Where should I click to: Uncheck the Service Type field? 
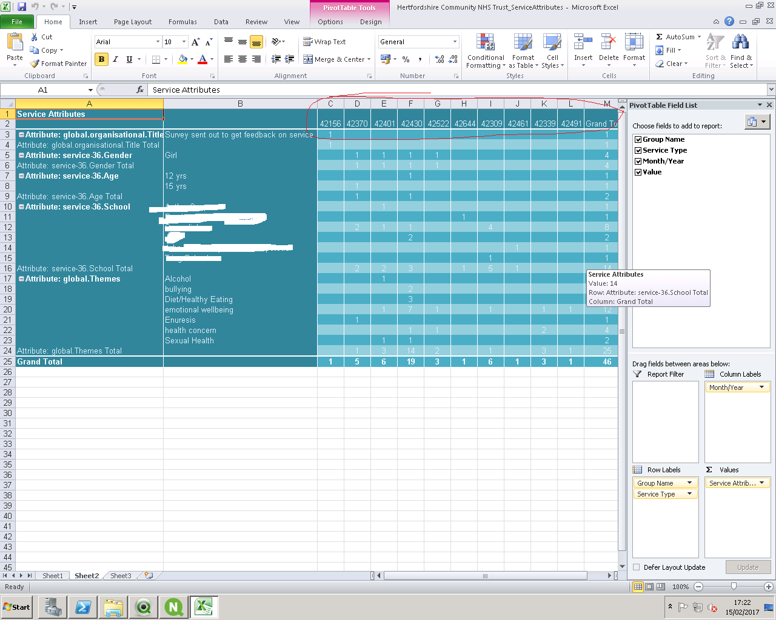[638, 150]
